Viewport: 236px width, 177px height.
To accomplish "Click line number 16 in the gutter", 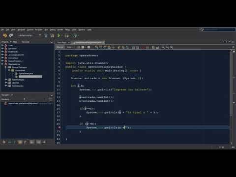I will [59, 109].
